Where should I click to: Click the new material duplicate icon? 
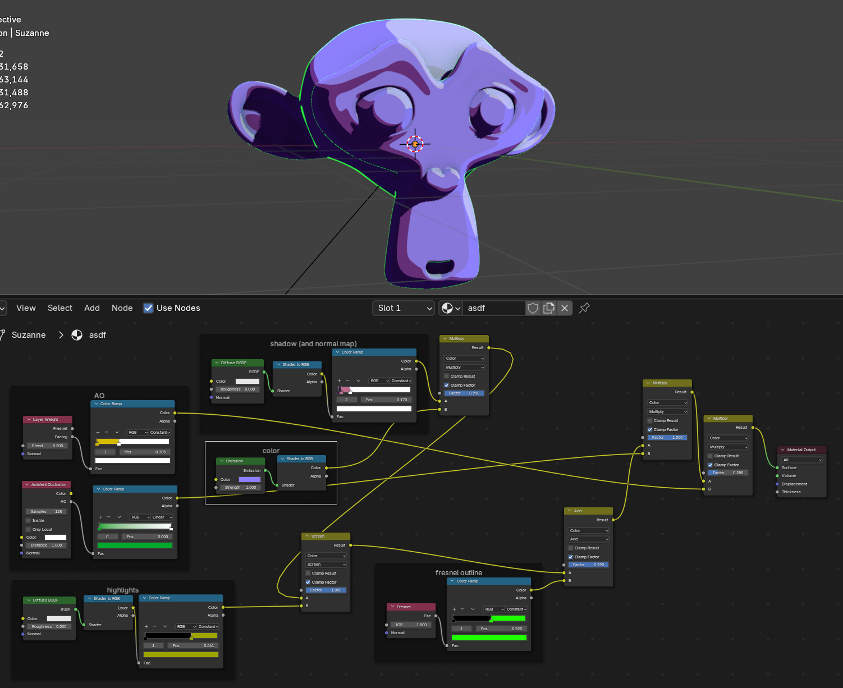[x=549, y=308]
